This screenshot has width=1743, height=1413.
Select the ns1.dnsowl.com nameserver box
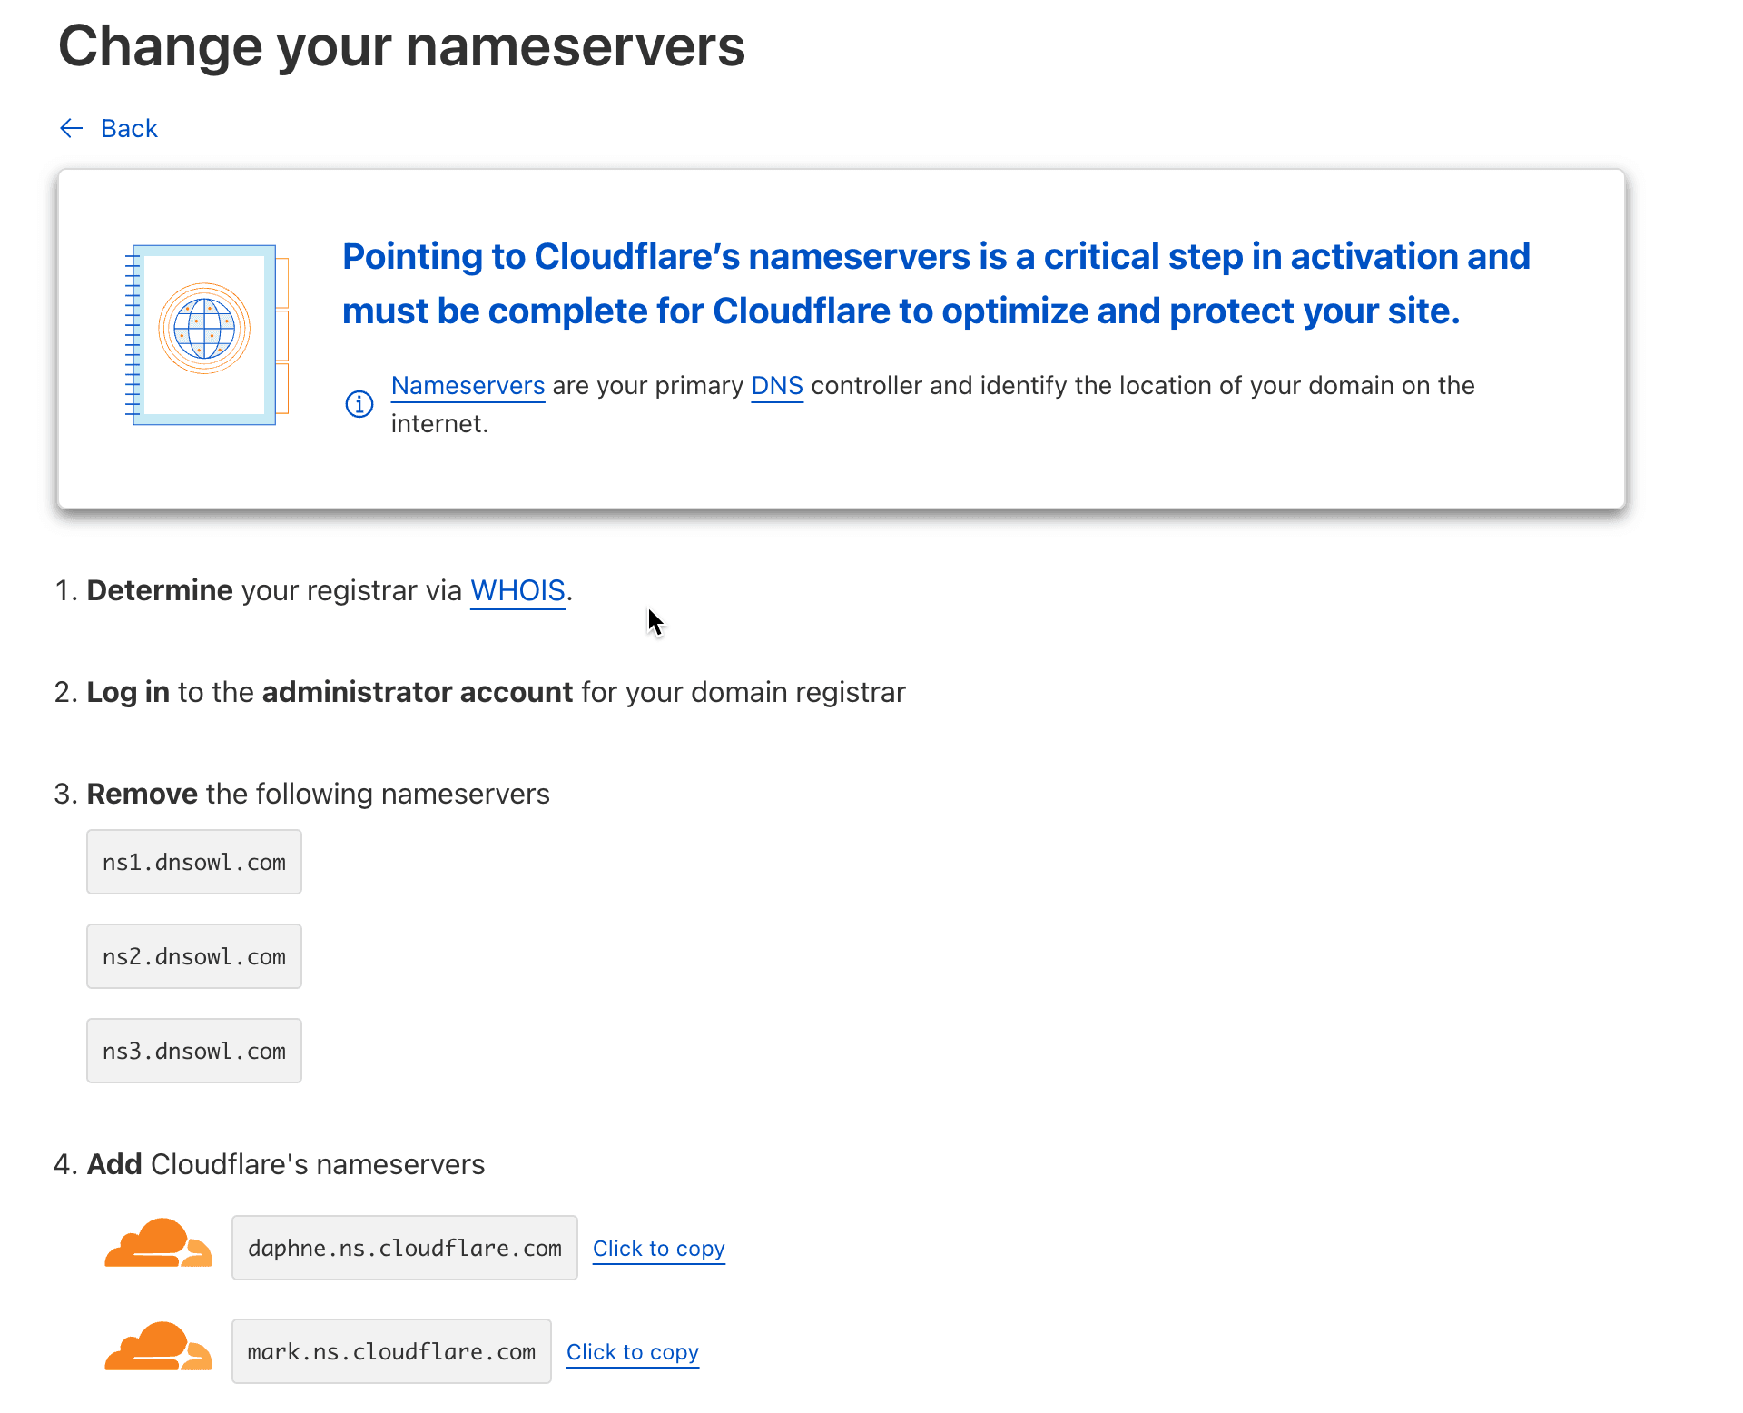(x=194, y=862)
